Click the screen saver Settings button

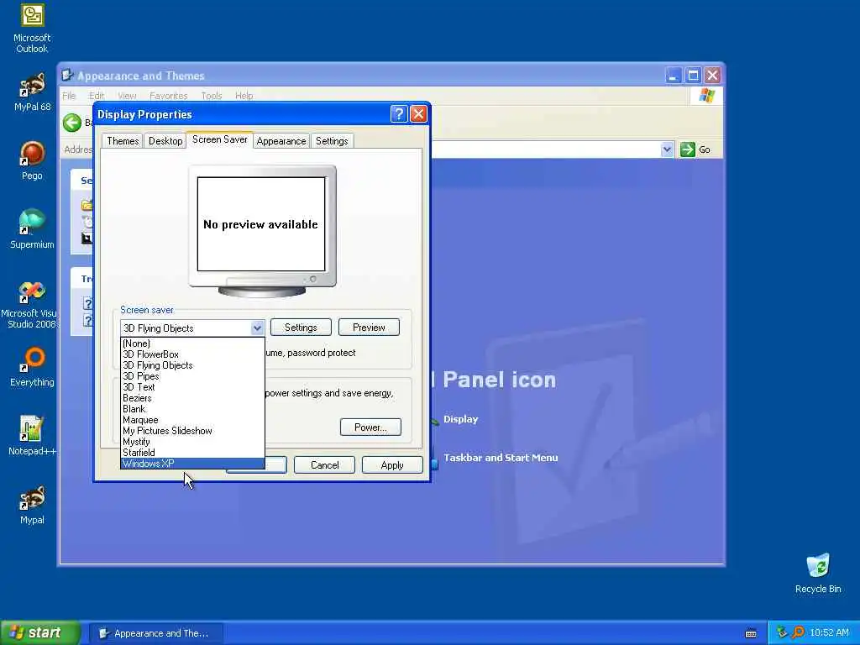pyautogui.click(x=301, y=328)
